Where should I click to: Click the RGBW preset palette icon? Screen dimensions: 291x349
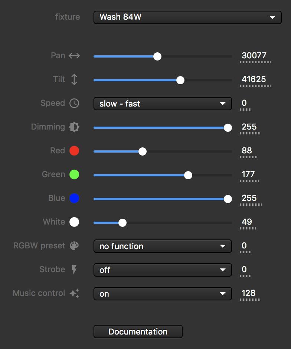74,246
